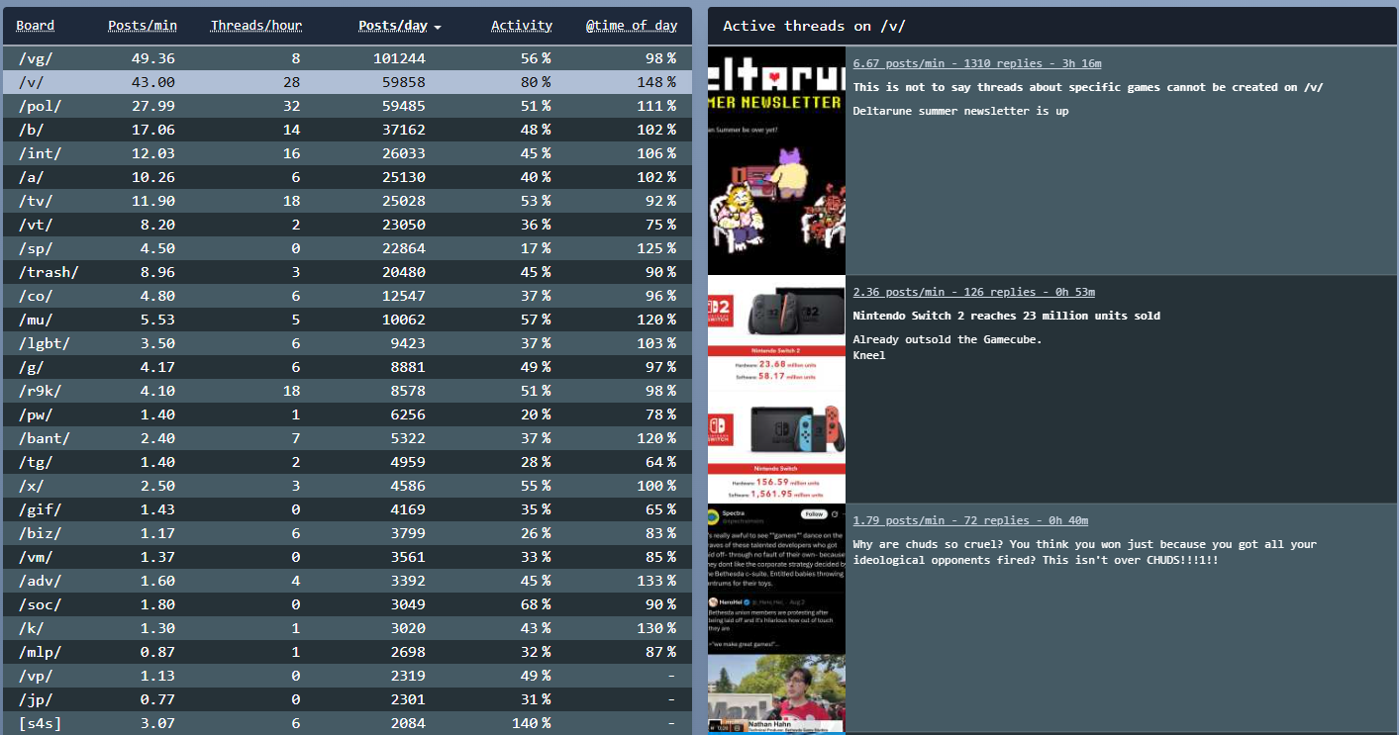This screenshot has height=735, width=1399.
Task: Select the /biz/ board row
Action: pyautogui.click(x=348, y=533)
